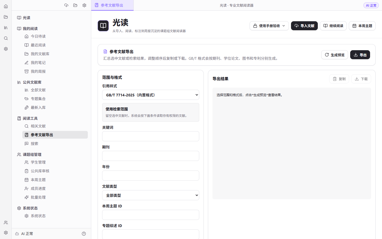Click the 使用检索范围 info box
Viewport: 382px width, 239px height.
pyautogui.click(x=151, y=112)
